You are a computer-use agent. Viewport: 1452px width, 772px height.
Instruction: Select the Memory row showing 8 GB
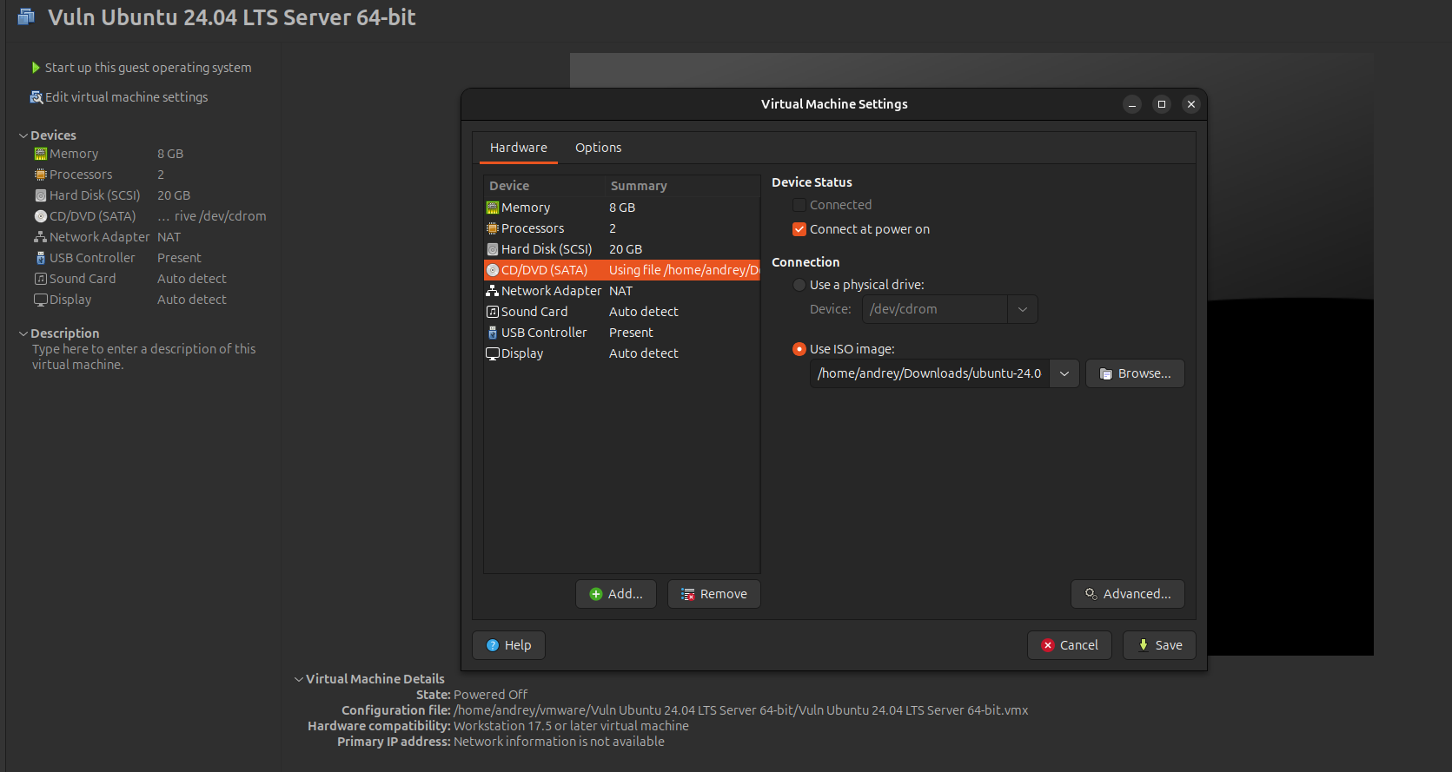pyautogui.click(x=622, y=208)
